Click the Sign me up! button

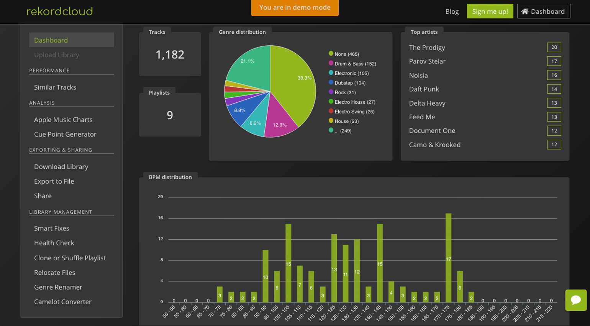tap(490, 11)
